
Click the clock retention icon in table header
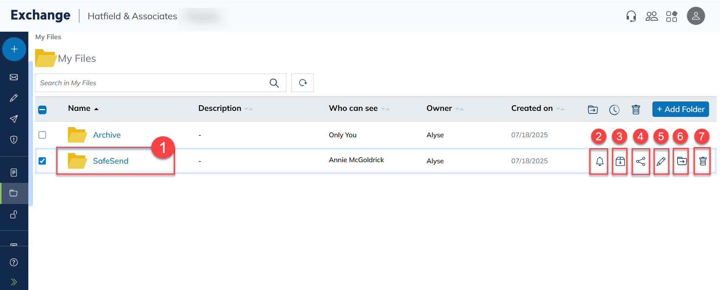pos(614,110)
